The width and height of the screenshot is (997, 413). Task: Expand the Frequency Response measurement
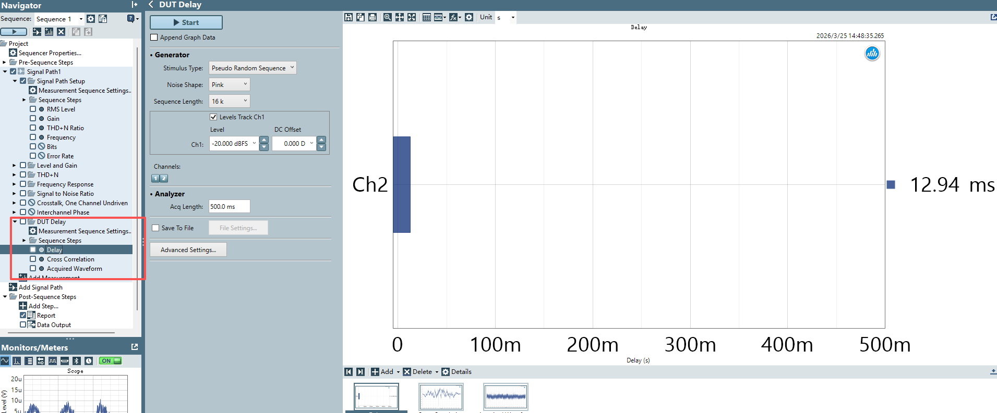[x=14, y=184]
